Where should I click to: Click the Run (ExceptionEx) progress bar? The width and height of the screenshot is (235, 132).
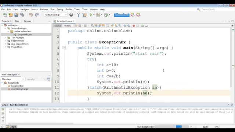[x=171, y=126]
